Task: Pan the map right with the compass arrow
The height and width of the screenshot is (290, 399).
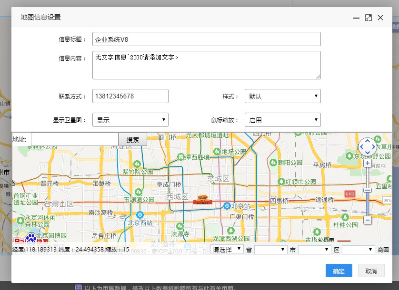Action: 373,146
